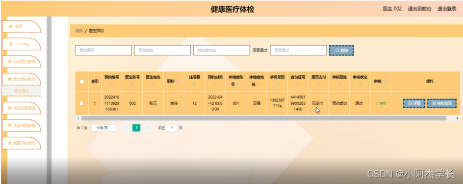Sort by 手机号码 column
Screen dimensions: 463x184
pyautogui.click(x=277, y=84)
